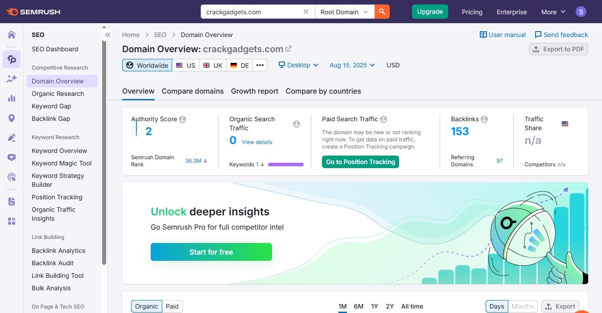The height and width of the screenshot is (313, 602).
Task: Toggle chart to Paid
Action: tap(172, 306)
